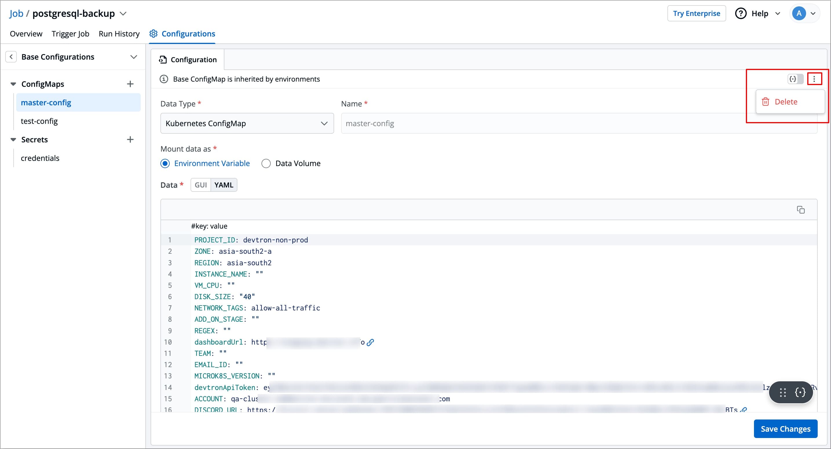
Task: Switch to the Run History tab
Action: click(119, 34)
